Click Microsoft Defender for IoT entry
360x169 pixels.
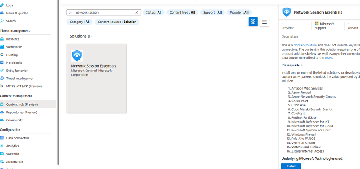(310, 122)
